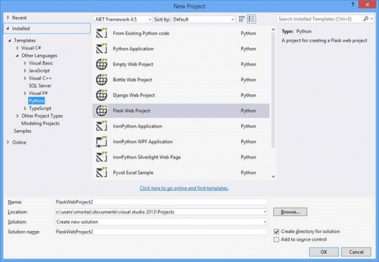Open the Sort by Default dropdown

pyautogui.click(x=203, y=20)
